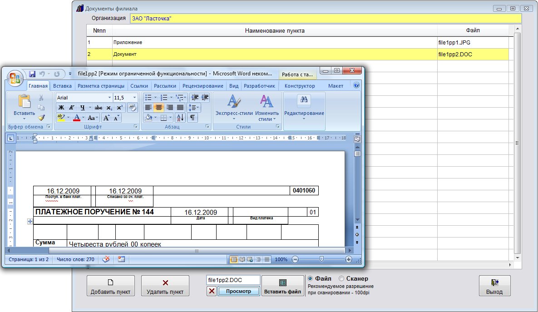This screenshot has height=312, width=538.
Task: Click the spell check icon in status bar
Action: coord(106,259)
